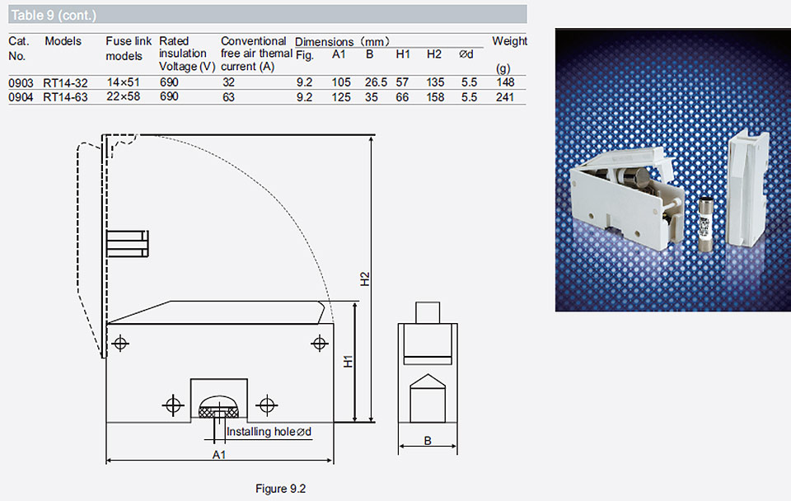The height and width of the screenshot is (501, 791).
Task: Click the "A1" width label under the drawing
Action: point(219,455)
